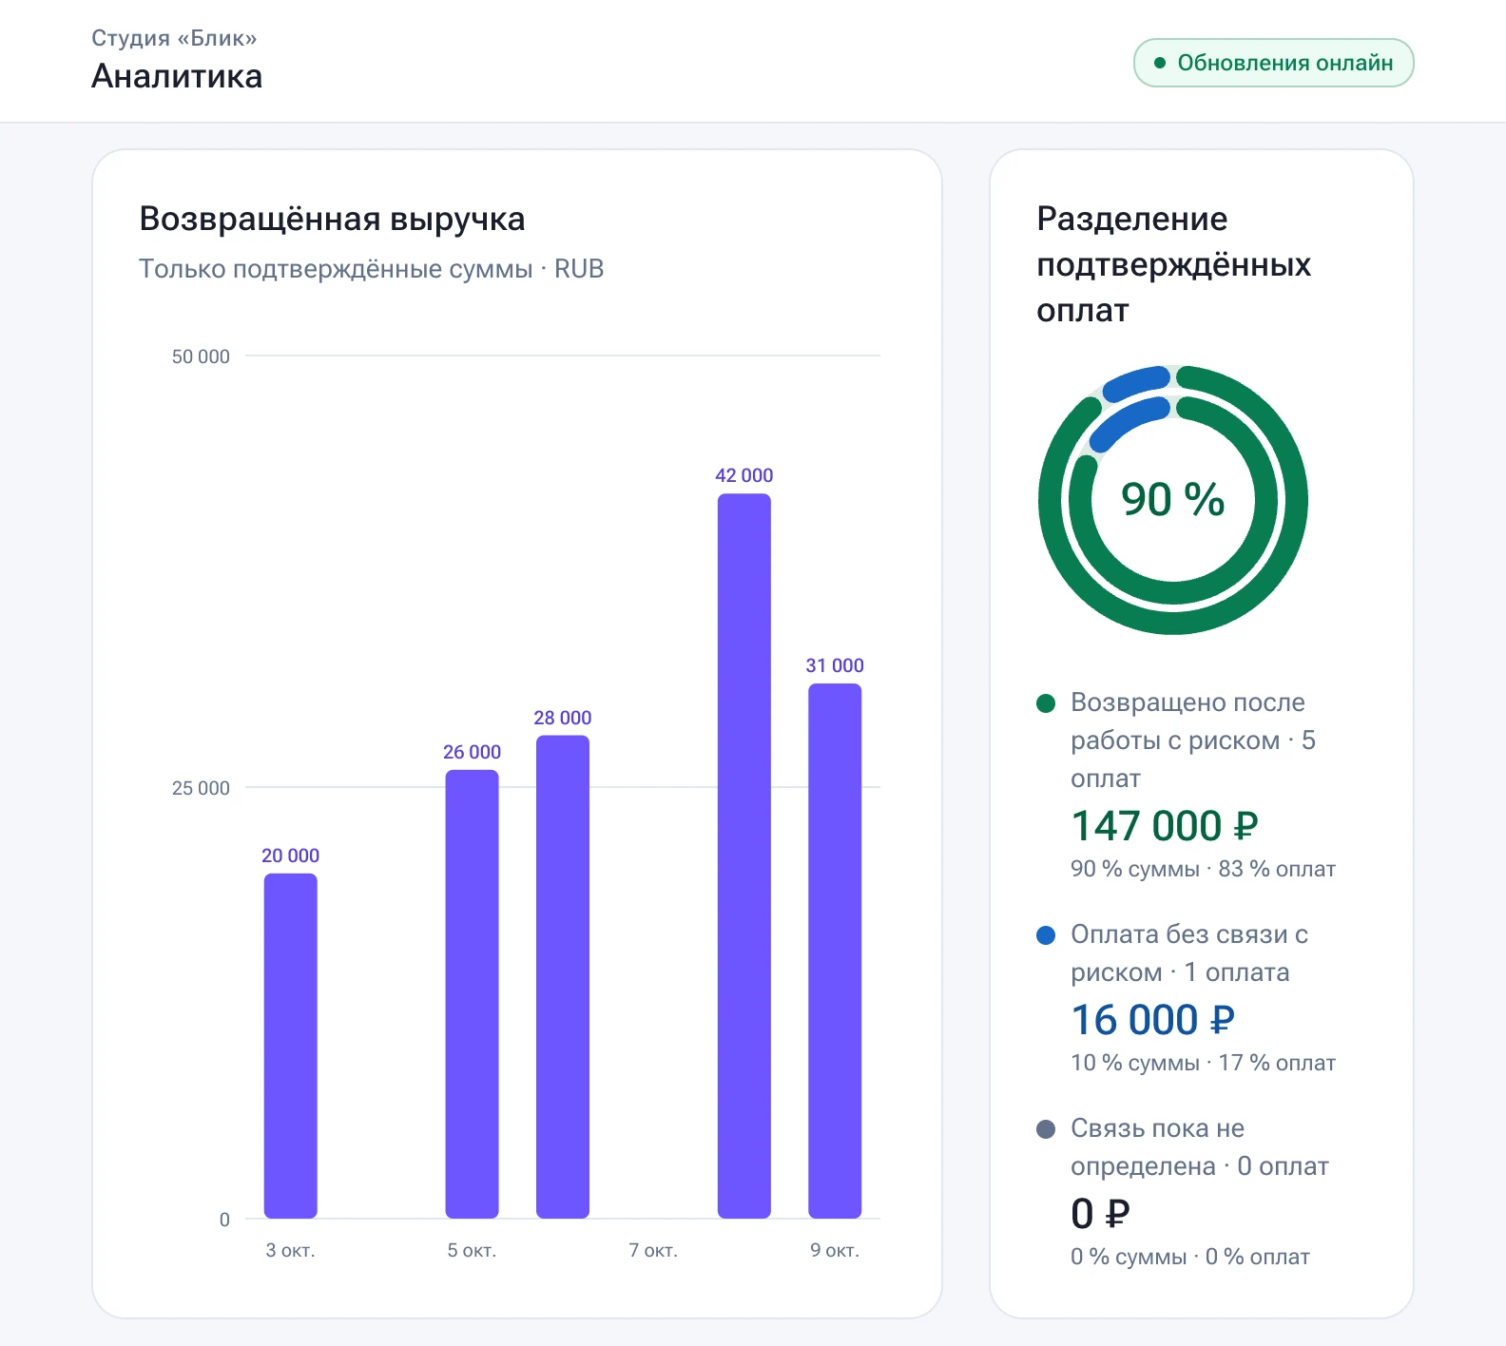The width and height of the screenshot is (1506, 1346).
Task: Open the Обновления онлайн status badge
Action: (1273, 63)
